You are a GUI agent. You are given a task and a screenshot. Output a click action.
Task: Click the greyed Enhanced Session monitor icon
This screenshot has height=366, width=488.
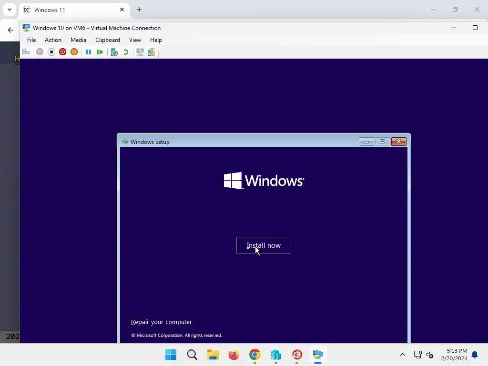click(x=140, y=52)
